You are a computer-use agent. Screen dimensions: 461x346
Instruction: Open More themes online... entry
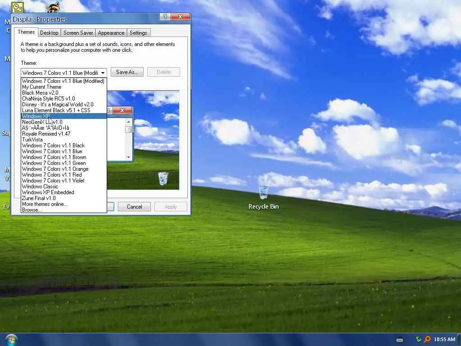click(x=64, y=204)
